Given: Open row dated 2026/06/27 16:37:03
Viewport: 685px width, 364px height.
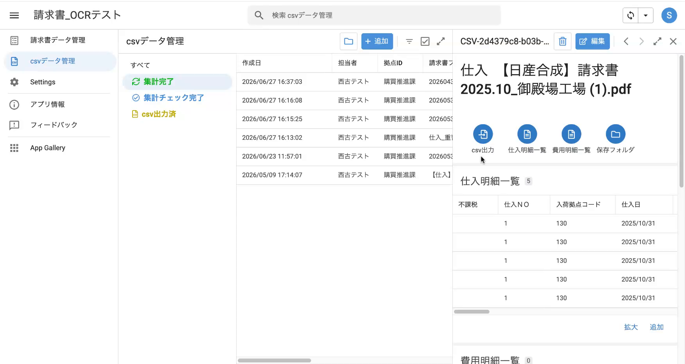Looking at the screenshot, I should (344, 82).
